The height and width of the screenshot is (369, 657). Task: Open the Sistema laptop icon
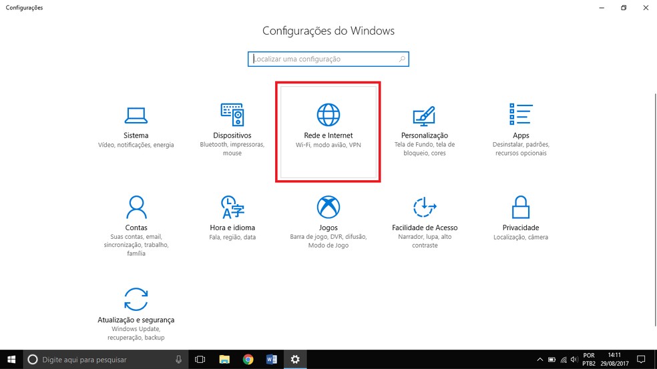[136, 115]
